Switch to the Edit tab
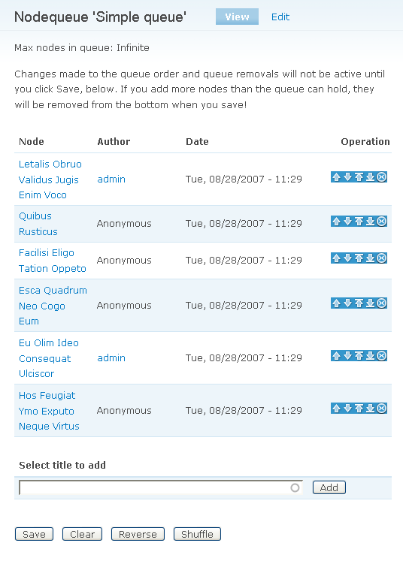Viewport: 403px width, 561px height. coord(280,17)
